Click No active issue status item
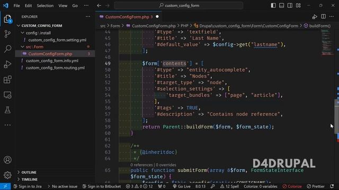The image size is (339, 190). [x=63, y=186]
